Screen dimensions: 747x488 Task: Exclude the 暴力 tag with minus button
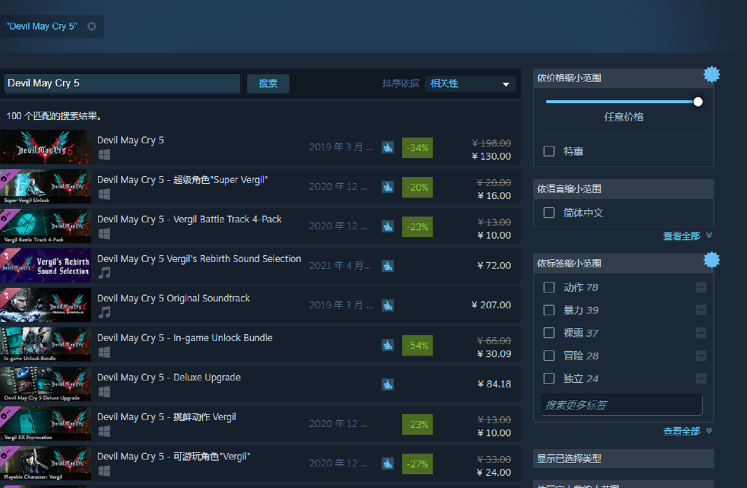point(701,310)
